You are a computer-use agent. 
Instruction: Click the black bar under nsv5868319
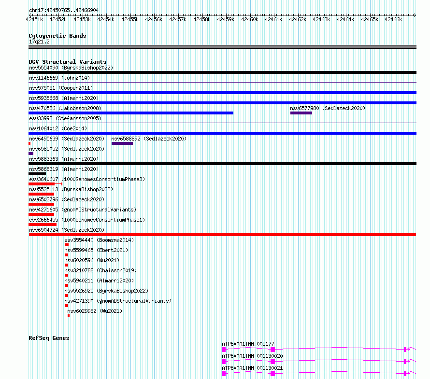coord(37,174)
